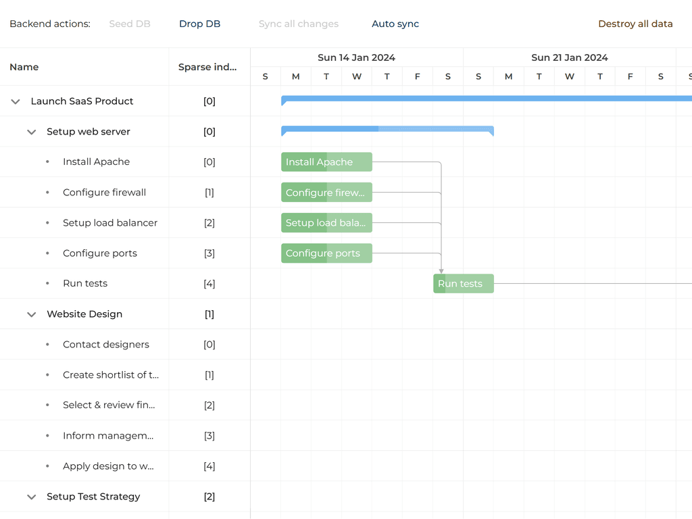Click the Launch SaaS Product summary bar
Screen dimensions: 692x519
click(x=473, y=99)
